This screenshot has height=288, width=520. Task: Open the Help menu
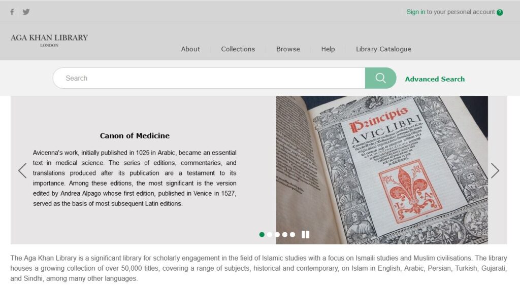(x=328, y=49)
